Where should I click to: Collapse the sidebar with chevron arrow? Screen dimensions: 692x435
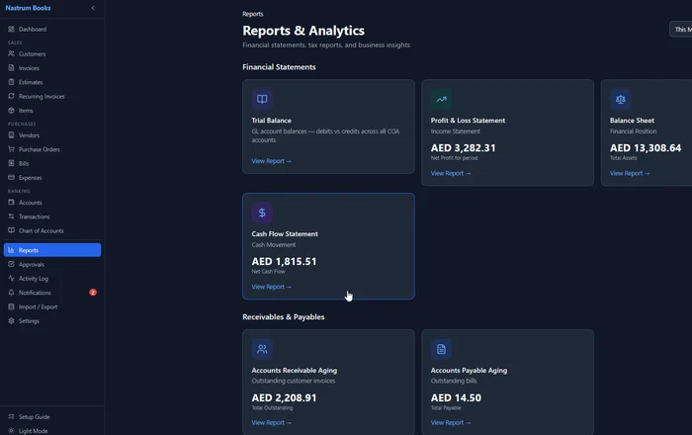point(93,8)
